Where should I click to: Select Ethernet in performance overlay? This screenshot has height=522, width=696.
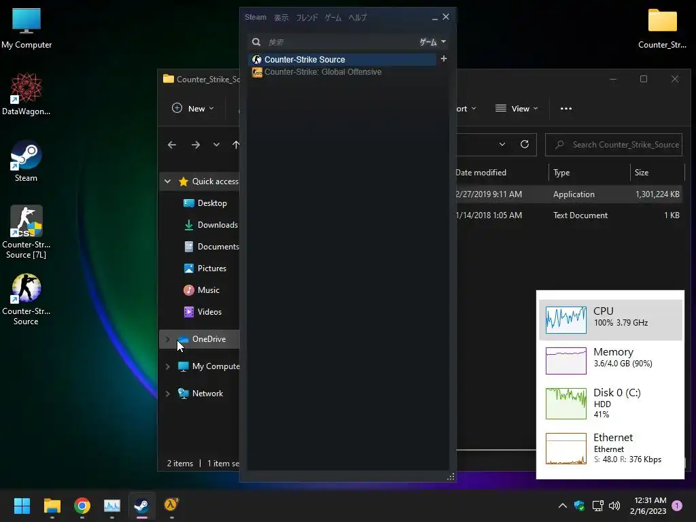pyautogui.click(x=610, y=448)
